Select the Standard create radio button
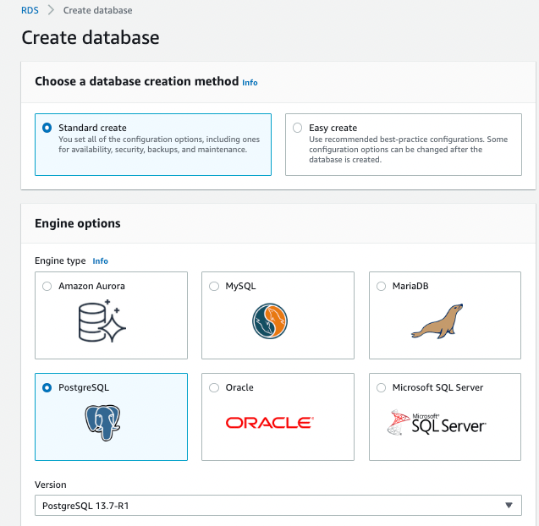Screen dimensions: 539x526 click(x=47, y=128)
